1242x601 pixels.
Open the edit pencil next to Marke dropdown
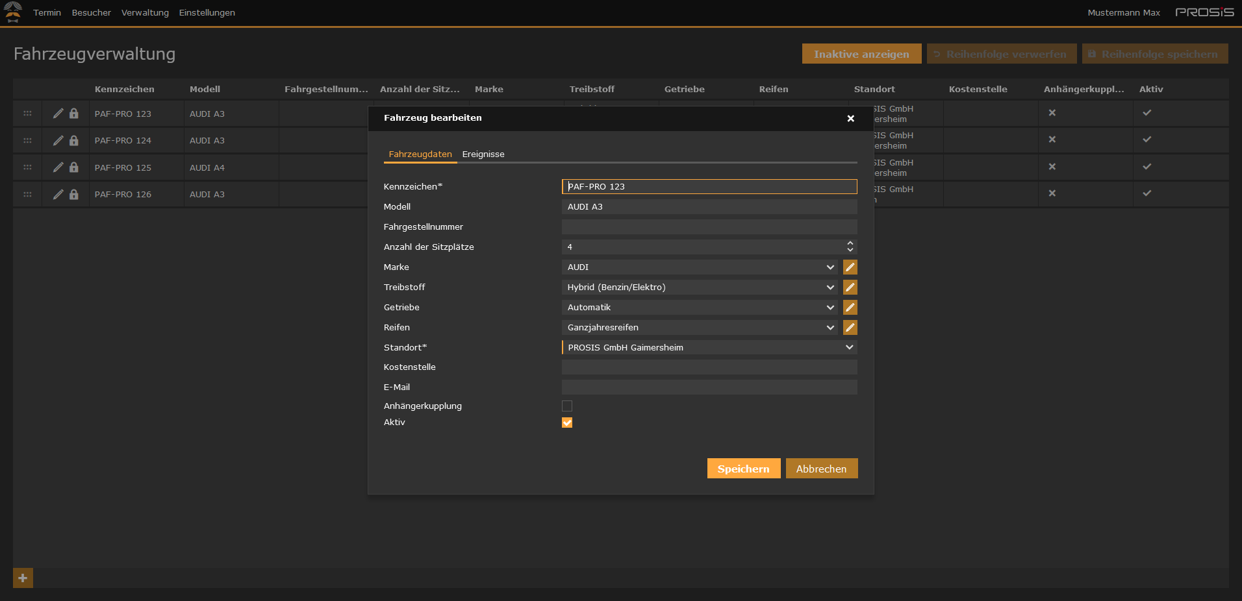tap(850, 267)
